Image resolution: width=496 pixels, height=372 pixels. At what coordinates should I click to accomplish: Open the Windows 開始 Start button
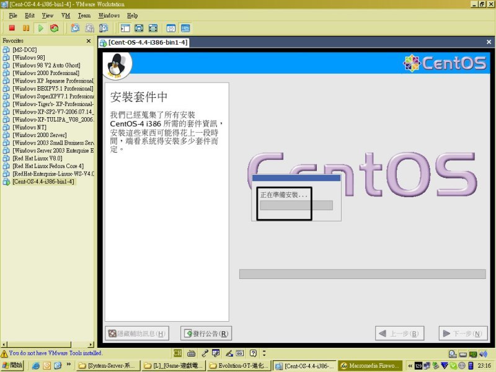[x=12, y=365]
